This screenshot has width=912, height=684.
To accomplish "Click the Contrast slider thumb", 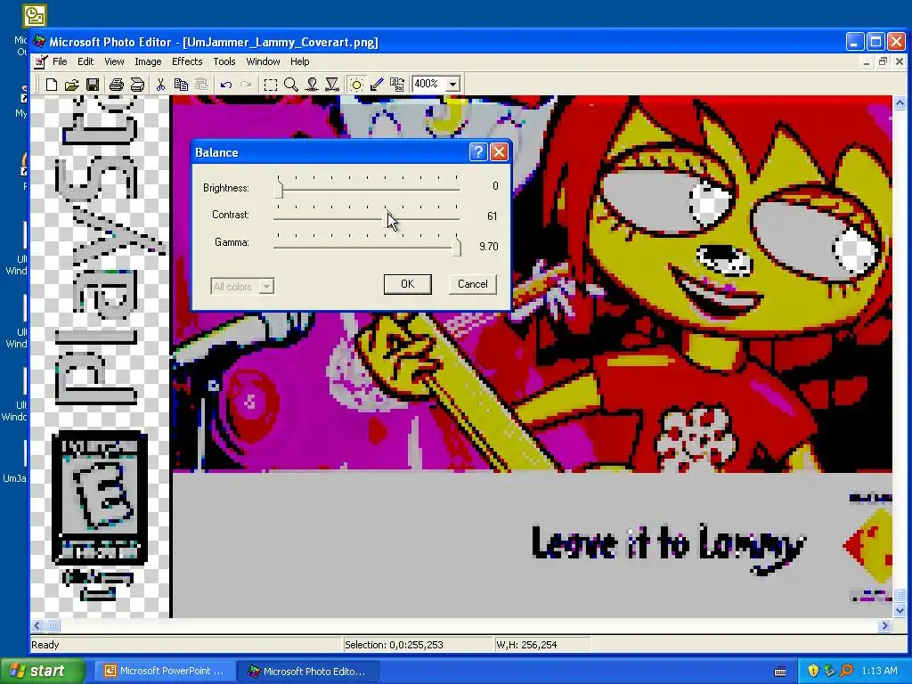I will tap(387, 218).
